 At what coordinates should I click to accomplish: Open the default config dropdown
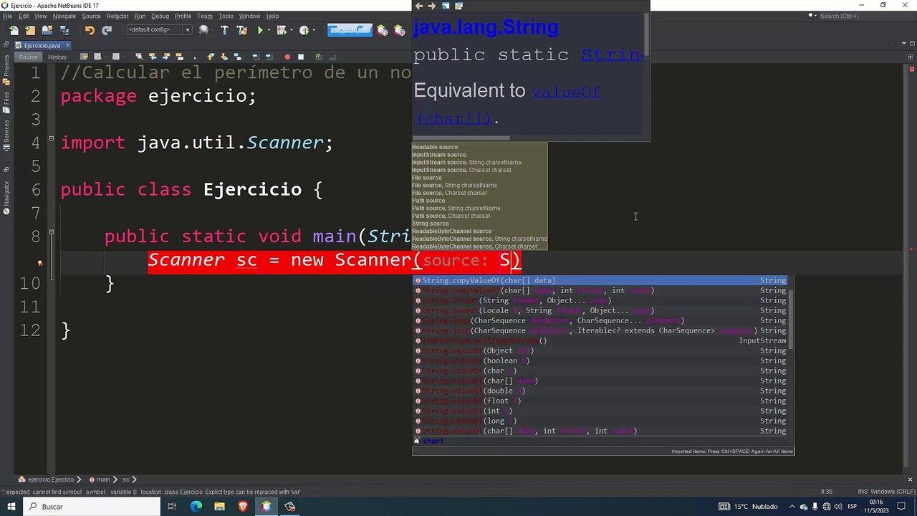pos(158,30)
